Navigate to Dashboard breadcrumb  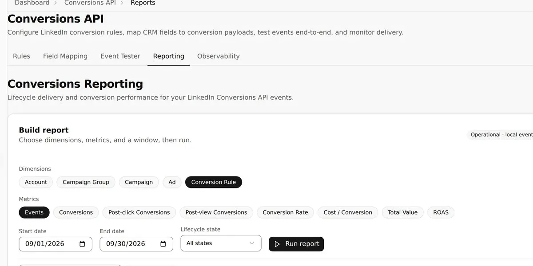[32, 3]
